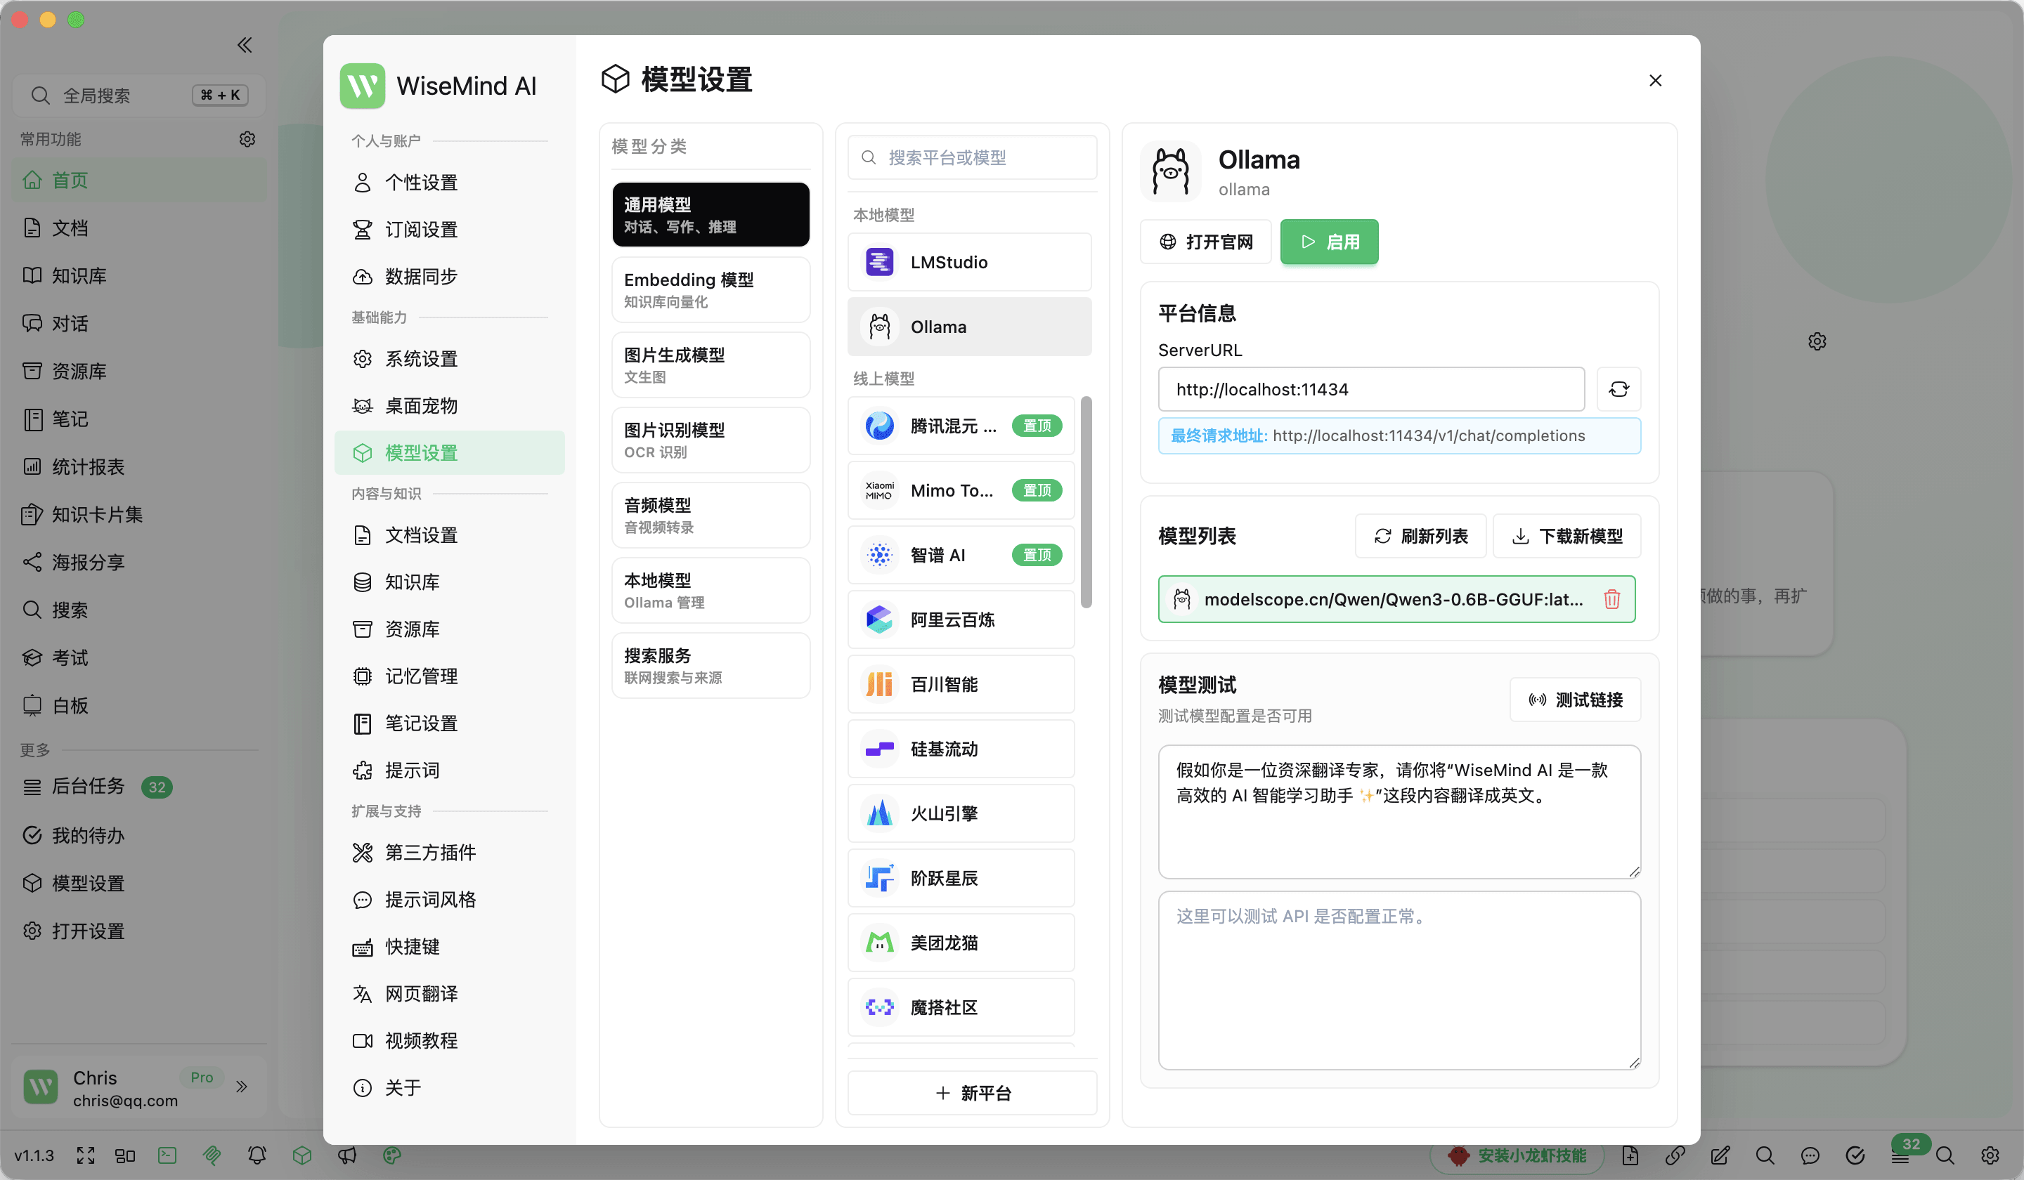Select 魔搭社区 platform
Viewport: 2024px width, 1180px height.
961,1007
